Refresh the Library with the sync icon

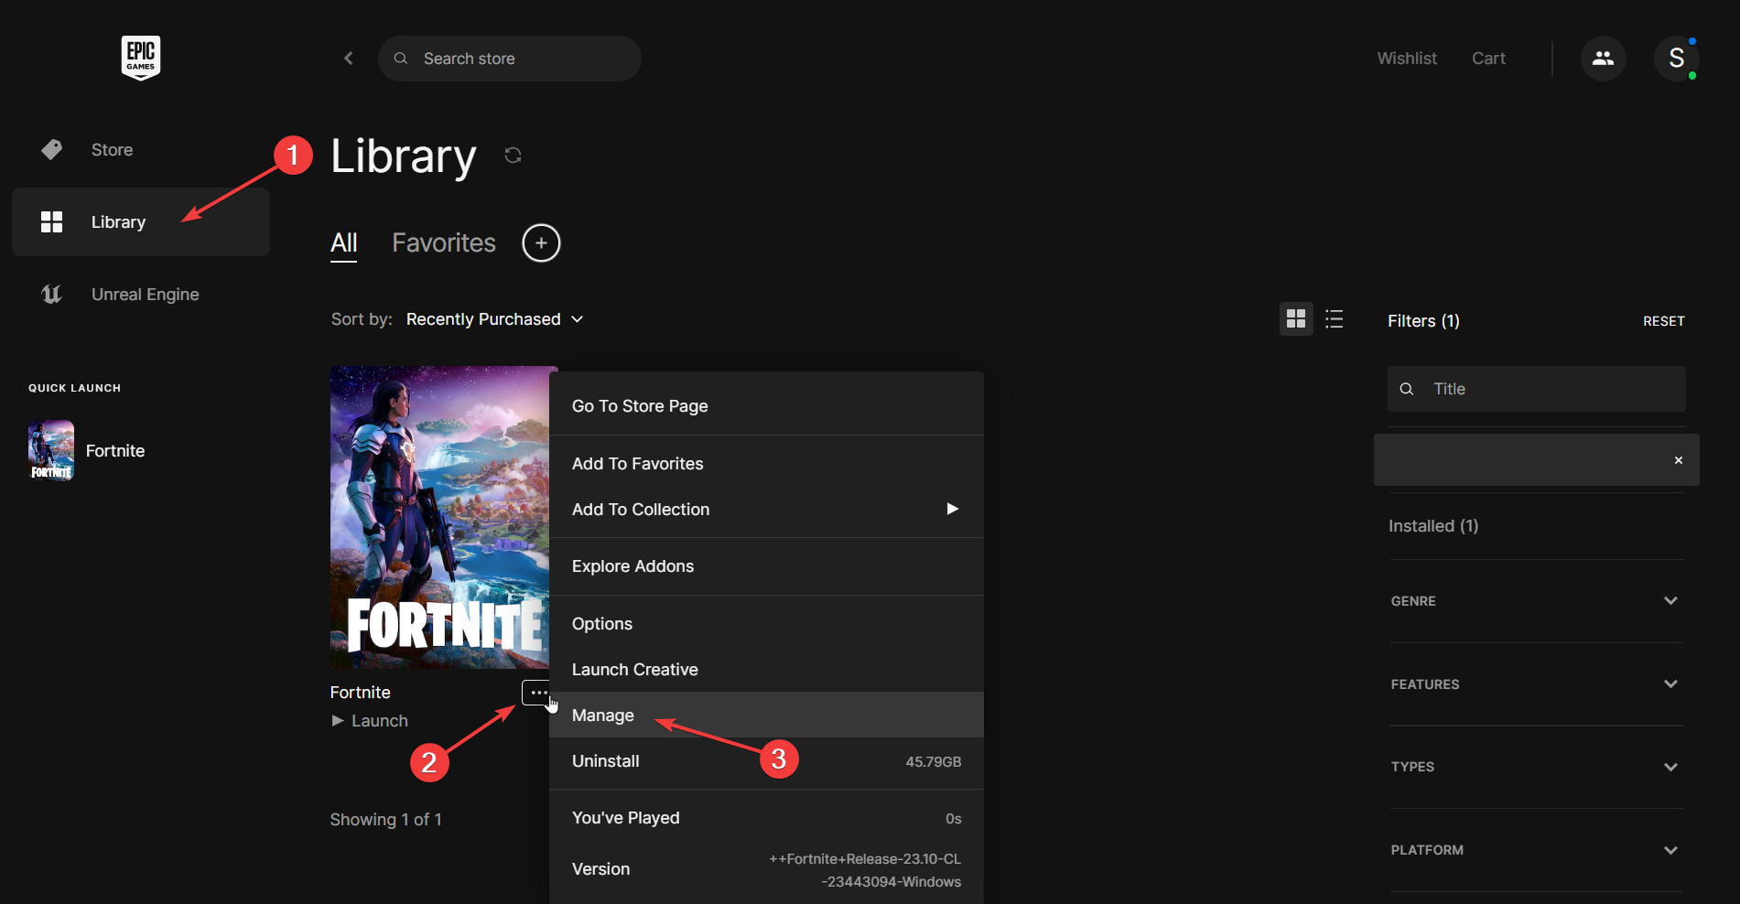(x=513, y=156)
